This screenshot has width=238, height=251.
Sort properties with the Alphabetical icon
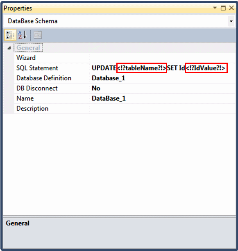point(22,35)
